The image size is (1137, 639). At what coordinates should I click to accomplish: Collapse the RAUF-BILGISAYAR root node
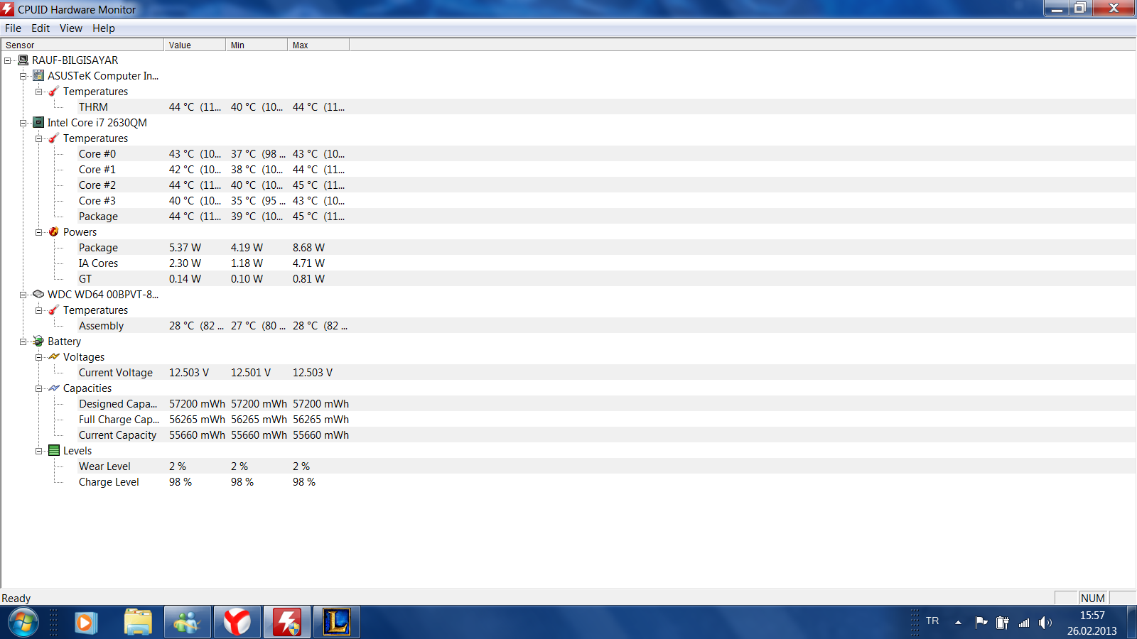(8, 60)
